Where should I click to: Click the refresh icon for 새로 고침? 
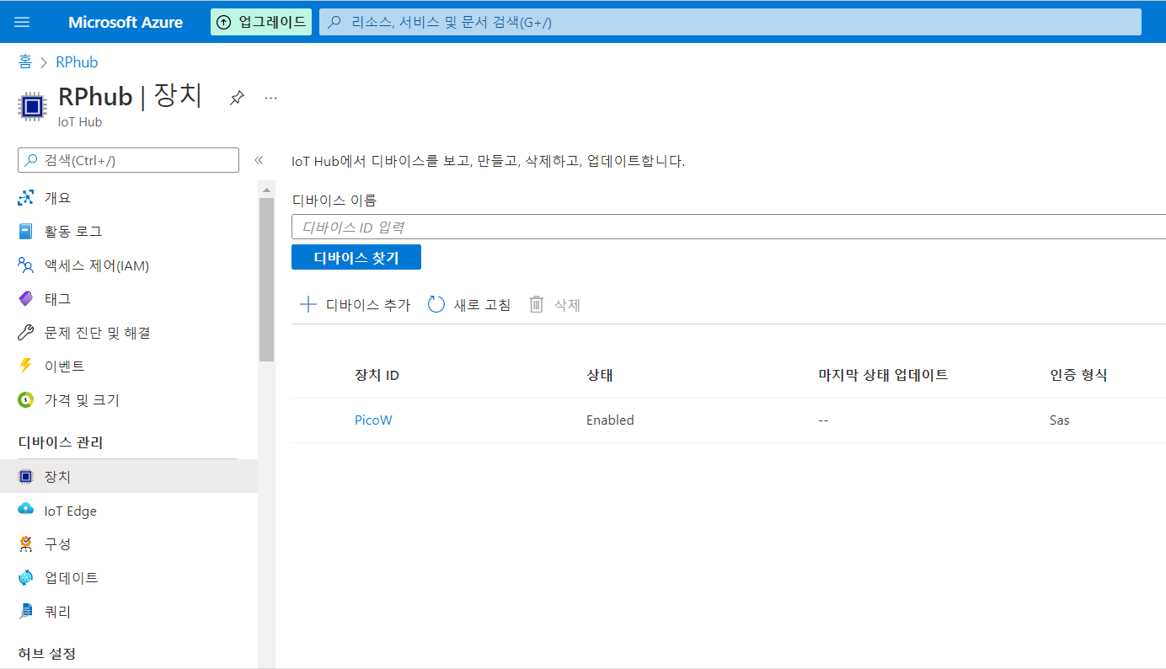point(436,304)
